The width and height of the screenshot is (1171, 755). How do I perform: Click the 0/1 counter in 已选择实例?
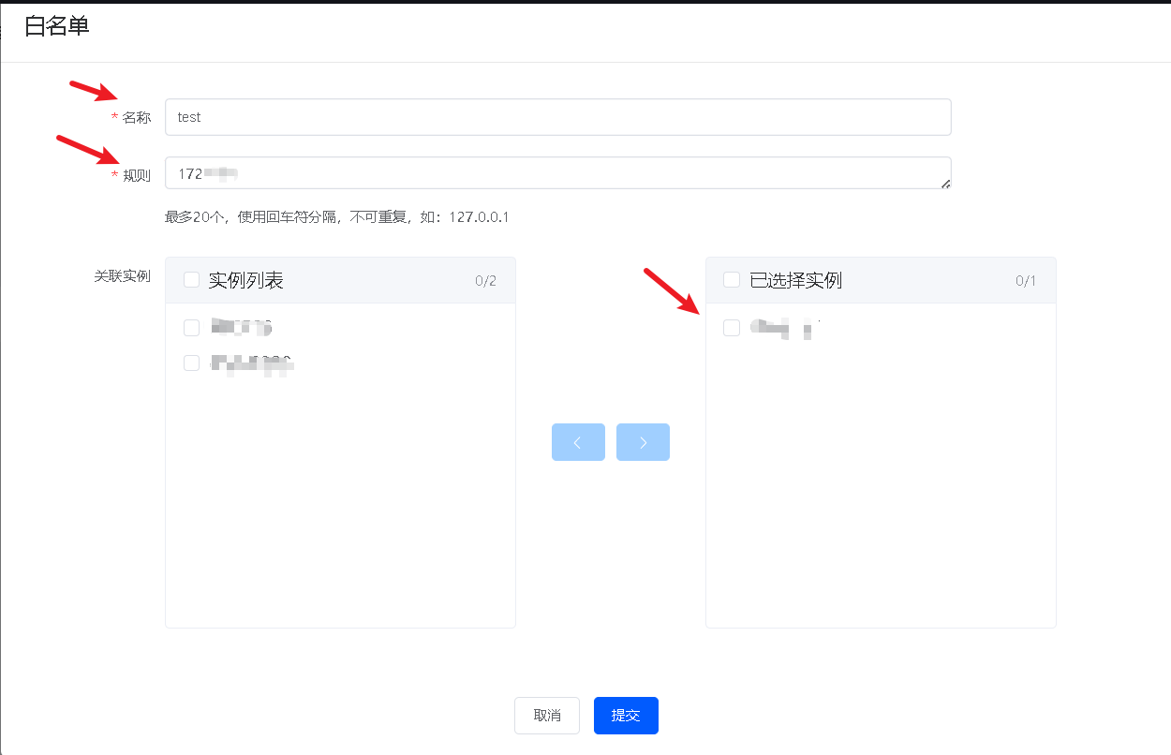[1026, 281]
